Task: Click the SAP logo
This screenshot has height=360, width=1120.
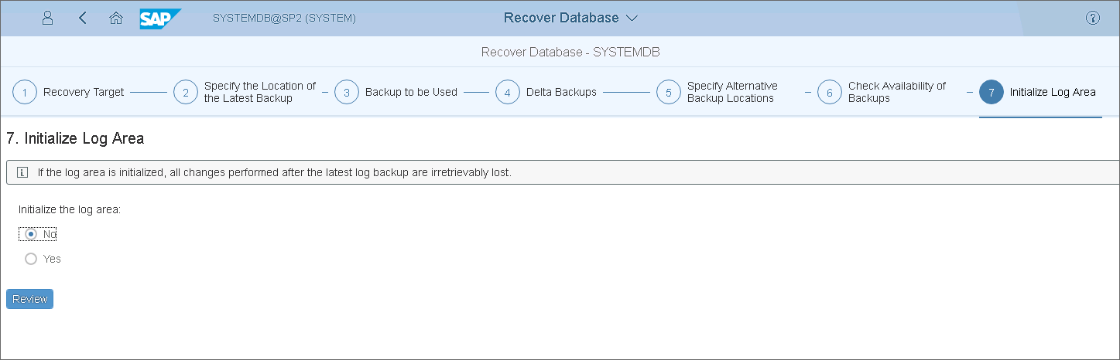Action: pos(160,18)
